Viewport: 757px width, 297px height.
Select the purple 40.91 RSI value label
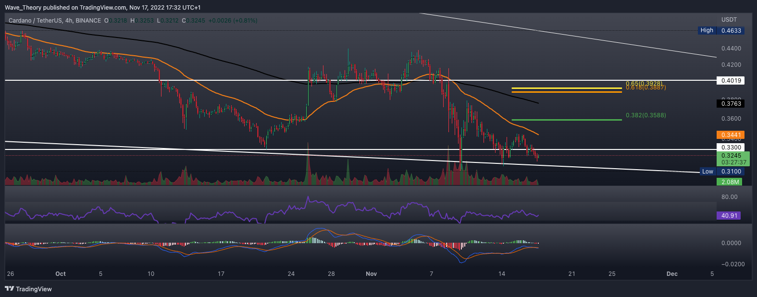[729, 216]
